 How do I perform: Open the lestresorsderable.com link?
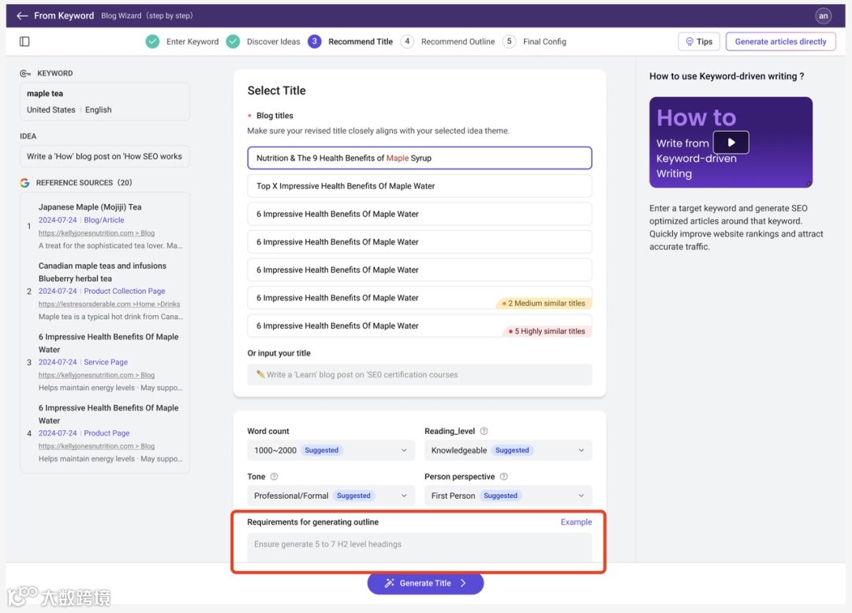(109, 304)
